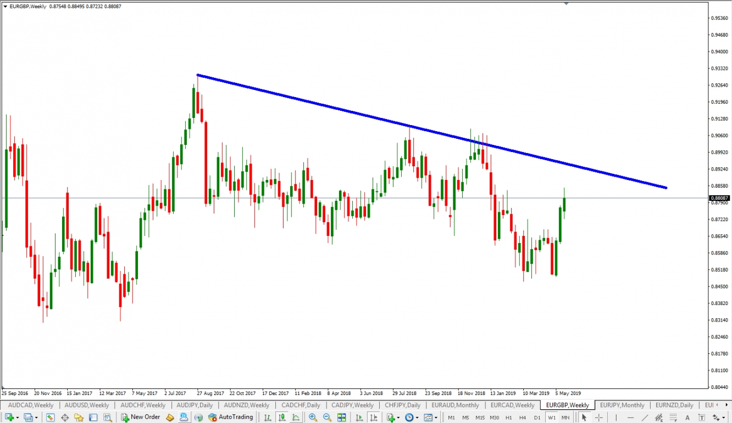Switch to the AUDCAD,Weekly tab
732x423 pixels.
[31, 405]
